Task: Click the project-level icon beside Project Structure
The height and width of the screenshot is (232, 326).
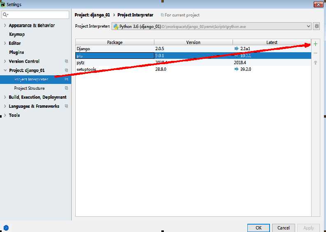Action: [66, 88]
